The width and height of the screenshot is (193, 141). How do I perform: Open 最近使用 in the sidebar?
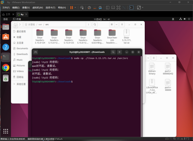click(x=21, y=32)
